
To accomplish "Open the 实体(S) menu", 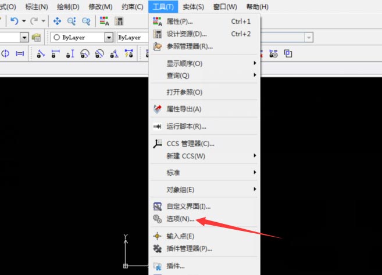I will [x=193, y=7].
